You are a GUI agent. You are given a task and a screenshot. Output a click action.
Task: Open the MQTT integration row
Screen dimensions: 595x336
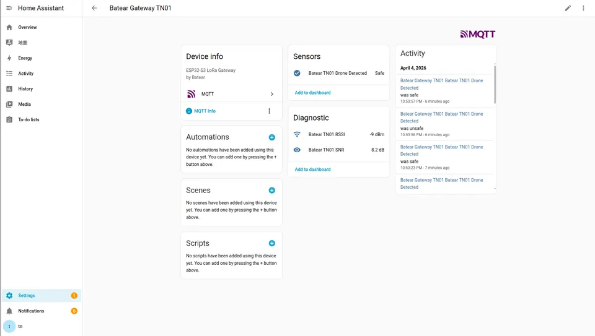click(231, 94)
